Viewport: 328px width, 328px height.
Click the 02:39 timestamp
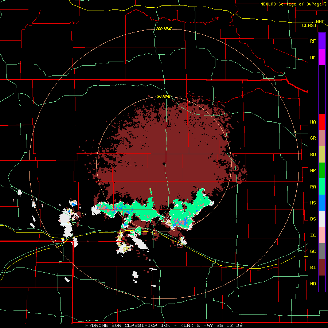[234, 325]
